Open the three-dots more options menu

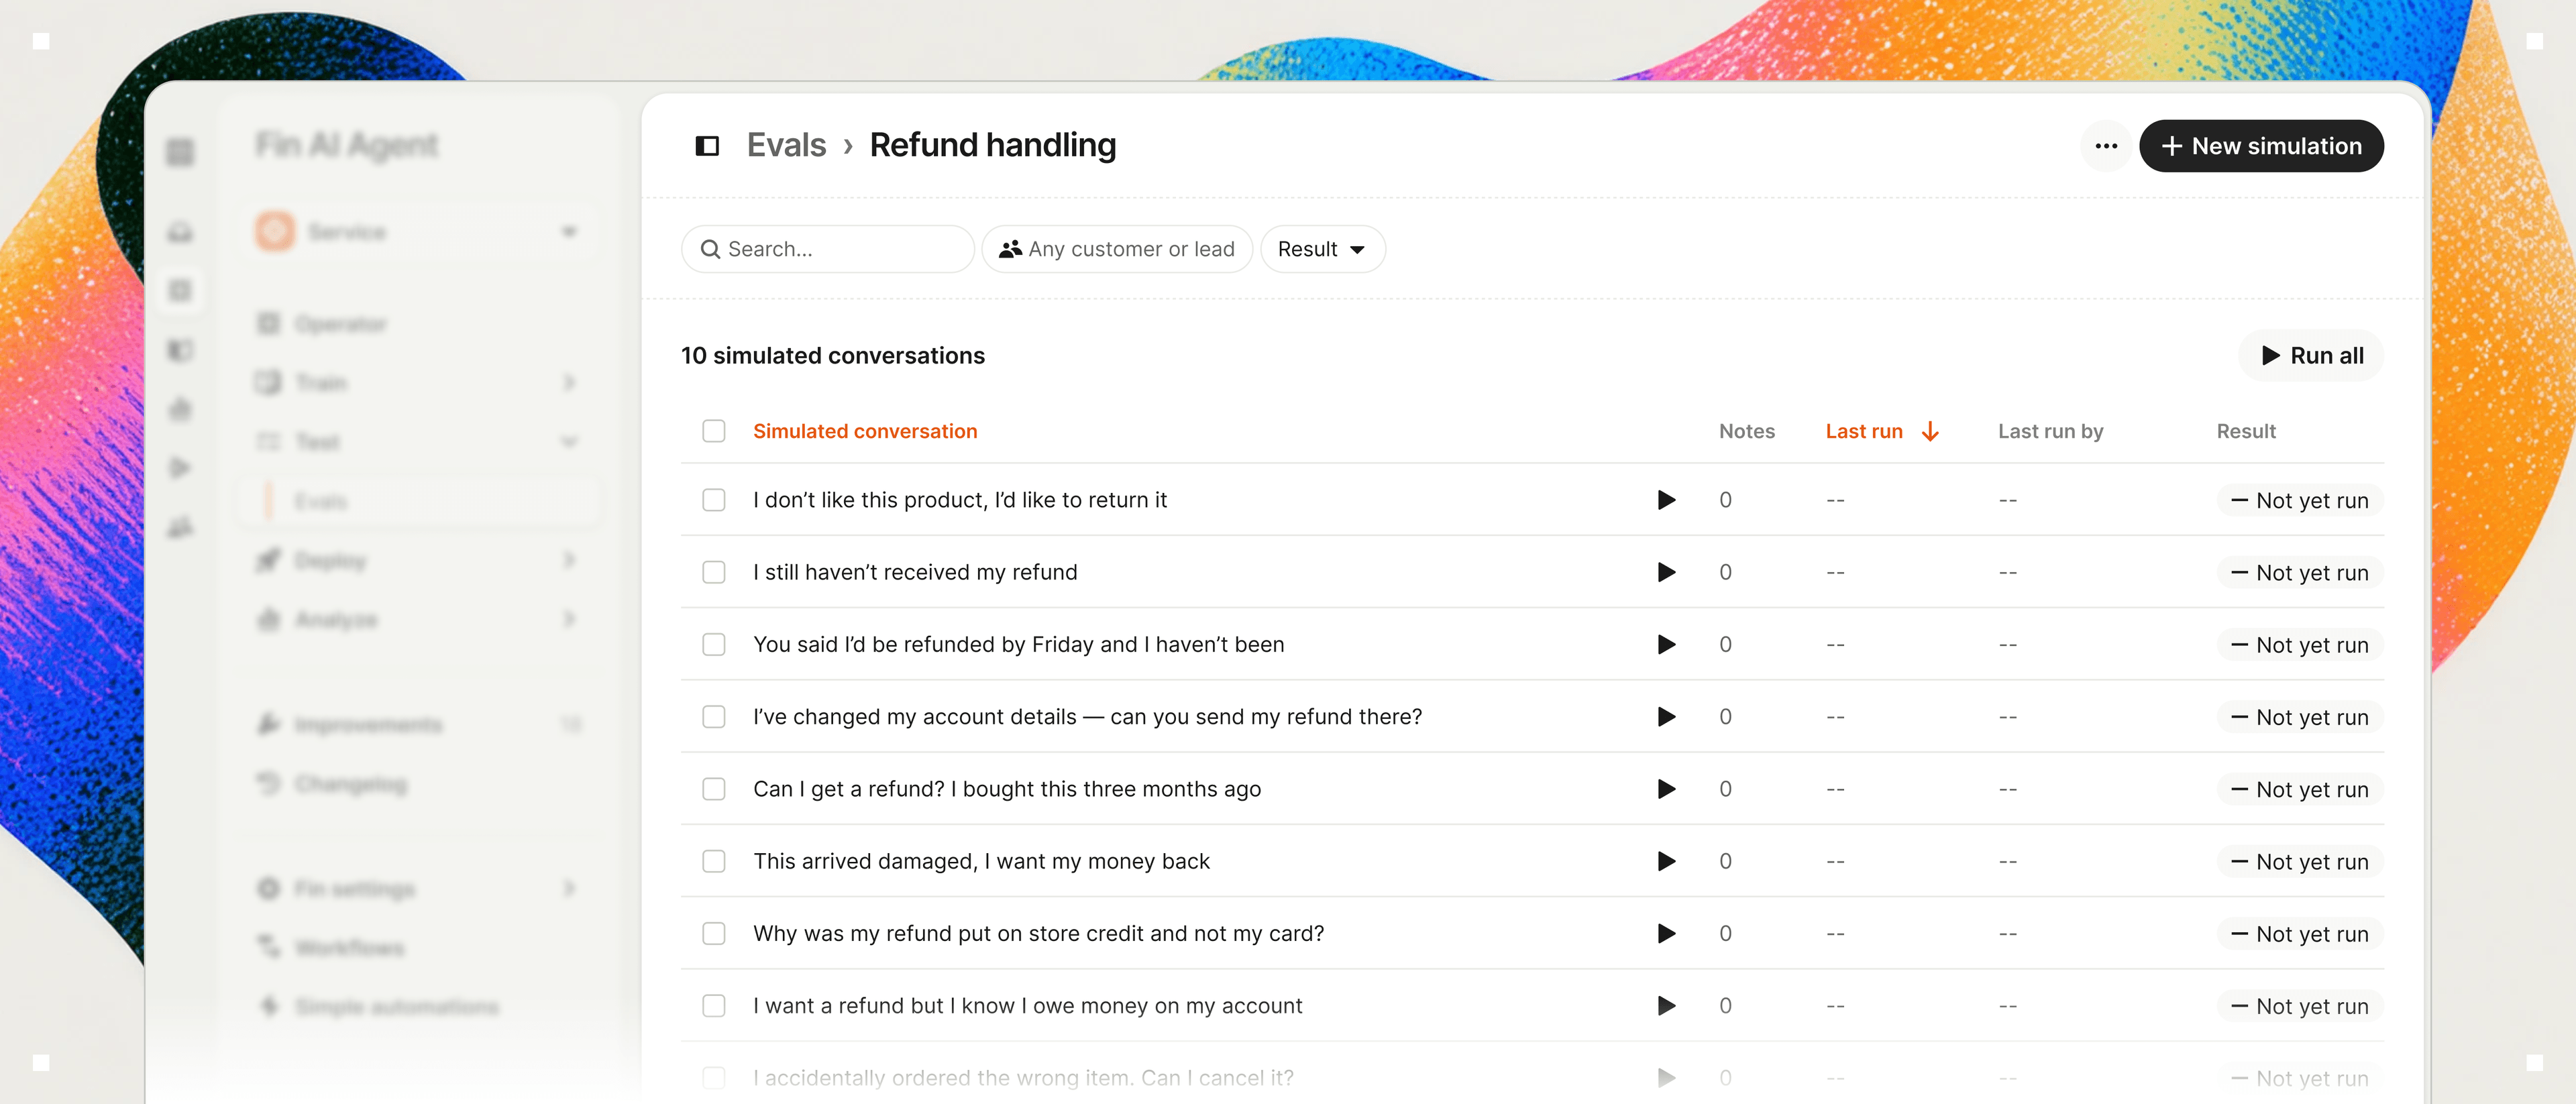click(x=2106, y=146)
